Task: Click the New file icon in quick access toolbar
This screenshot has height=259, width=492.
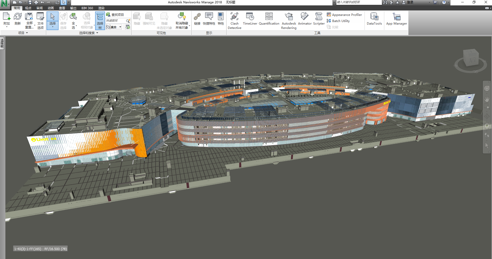Action: click(15, 2)
